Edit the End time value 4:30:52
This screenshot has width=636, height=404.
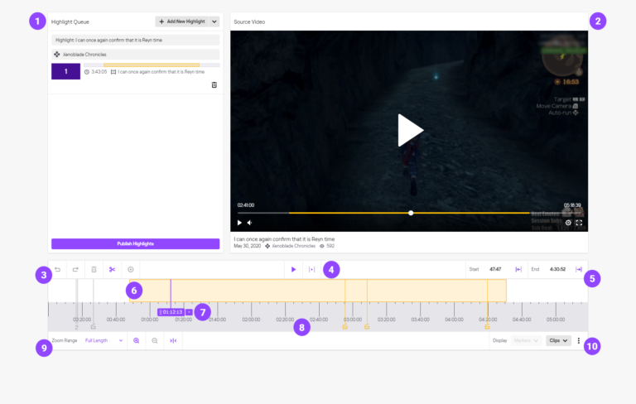[557, 269]
